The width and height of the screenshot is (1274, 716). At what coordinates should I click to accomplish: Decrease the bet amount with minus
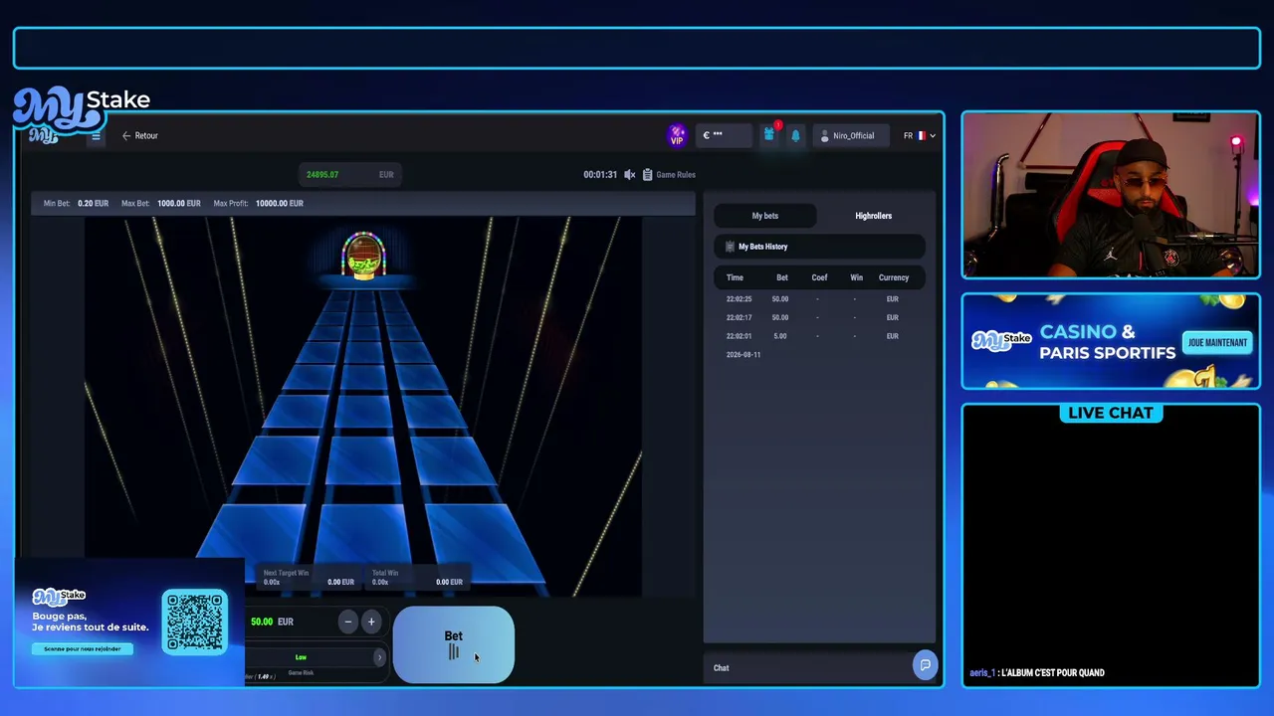[347, 622]
